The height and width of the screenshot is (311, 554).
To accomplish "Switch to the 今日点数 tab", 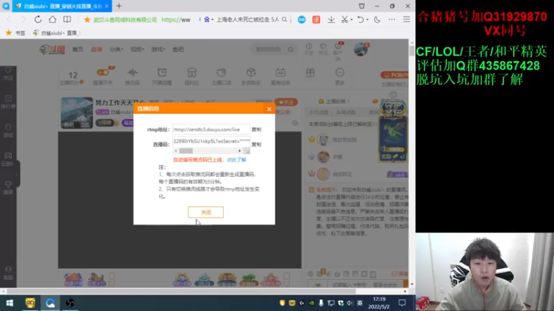I will [319, 112].
